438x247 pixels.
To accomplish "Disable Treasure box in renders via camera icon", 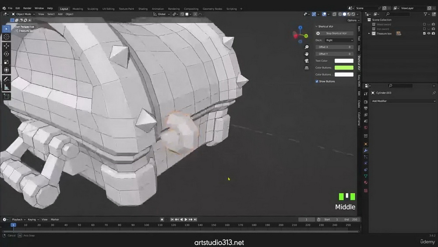I will click(x=434, y=34).
